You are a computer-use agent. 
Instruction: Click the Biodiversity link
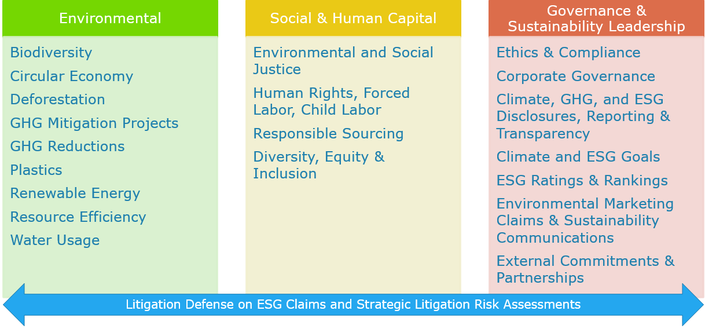(x=51, y=53)
